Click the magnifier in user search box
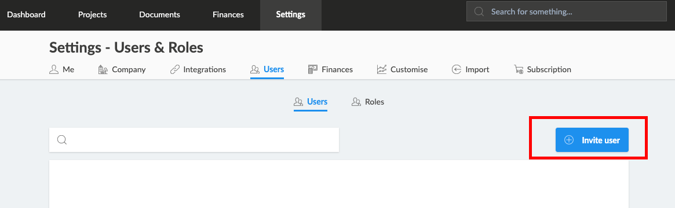 pos(62,140)
